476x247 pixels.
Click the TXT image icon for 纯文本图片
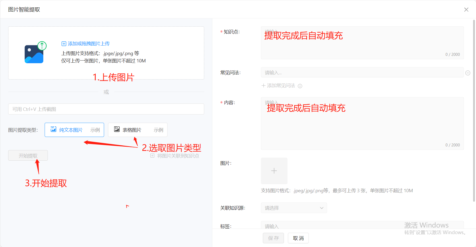(53, 129)
